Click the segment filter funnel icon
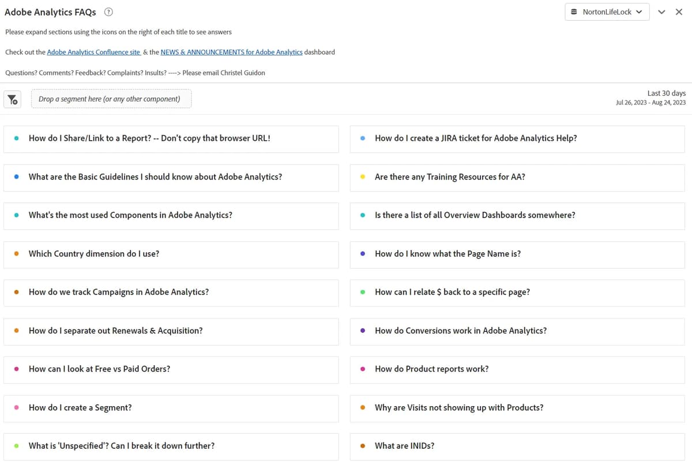Viewport: 692px width, 465px height. (12, 99)
